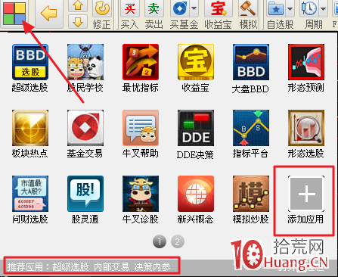Open the 股民学校 app

(85, 62)
